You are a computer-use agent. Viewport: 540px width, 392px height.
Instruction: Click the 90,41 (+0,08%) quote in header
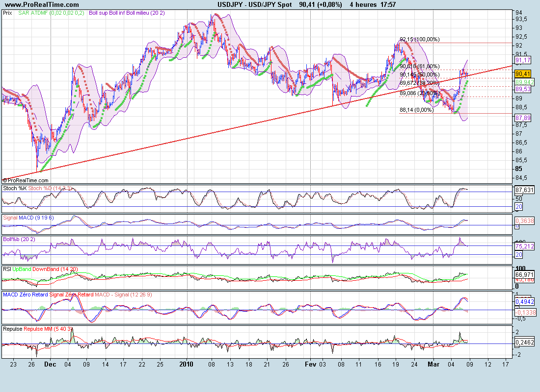tap(321, 4)
